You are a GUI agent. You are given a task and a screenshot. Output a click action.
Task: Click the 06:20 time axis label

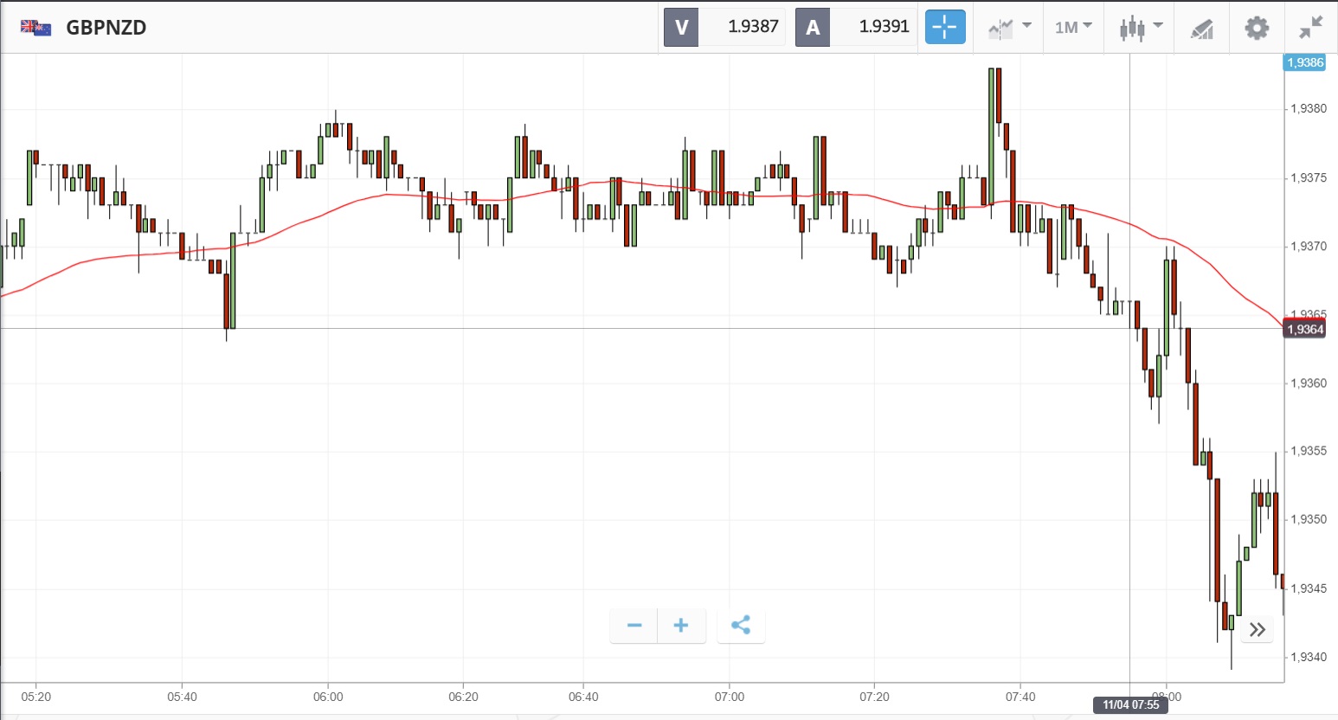(463, 697)
